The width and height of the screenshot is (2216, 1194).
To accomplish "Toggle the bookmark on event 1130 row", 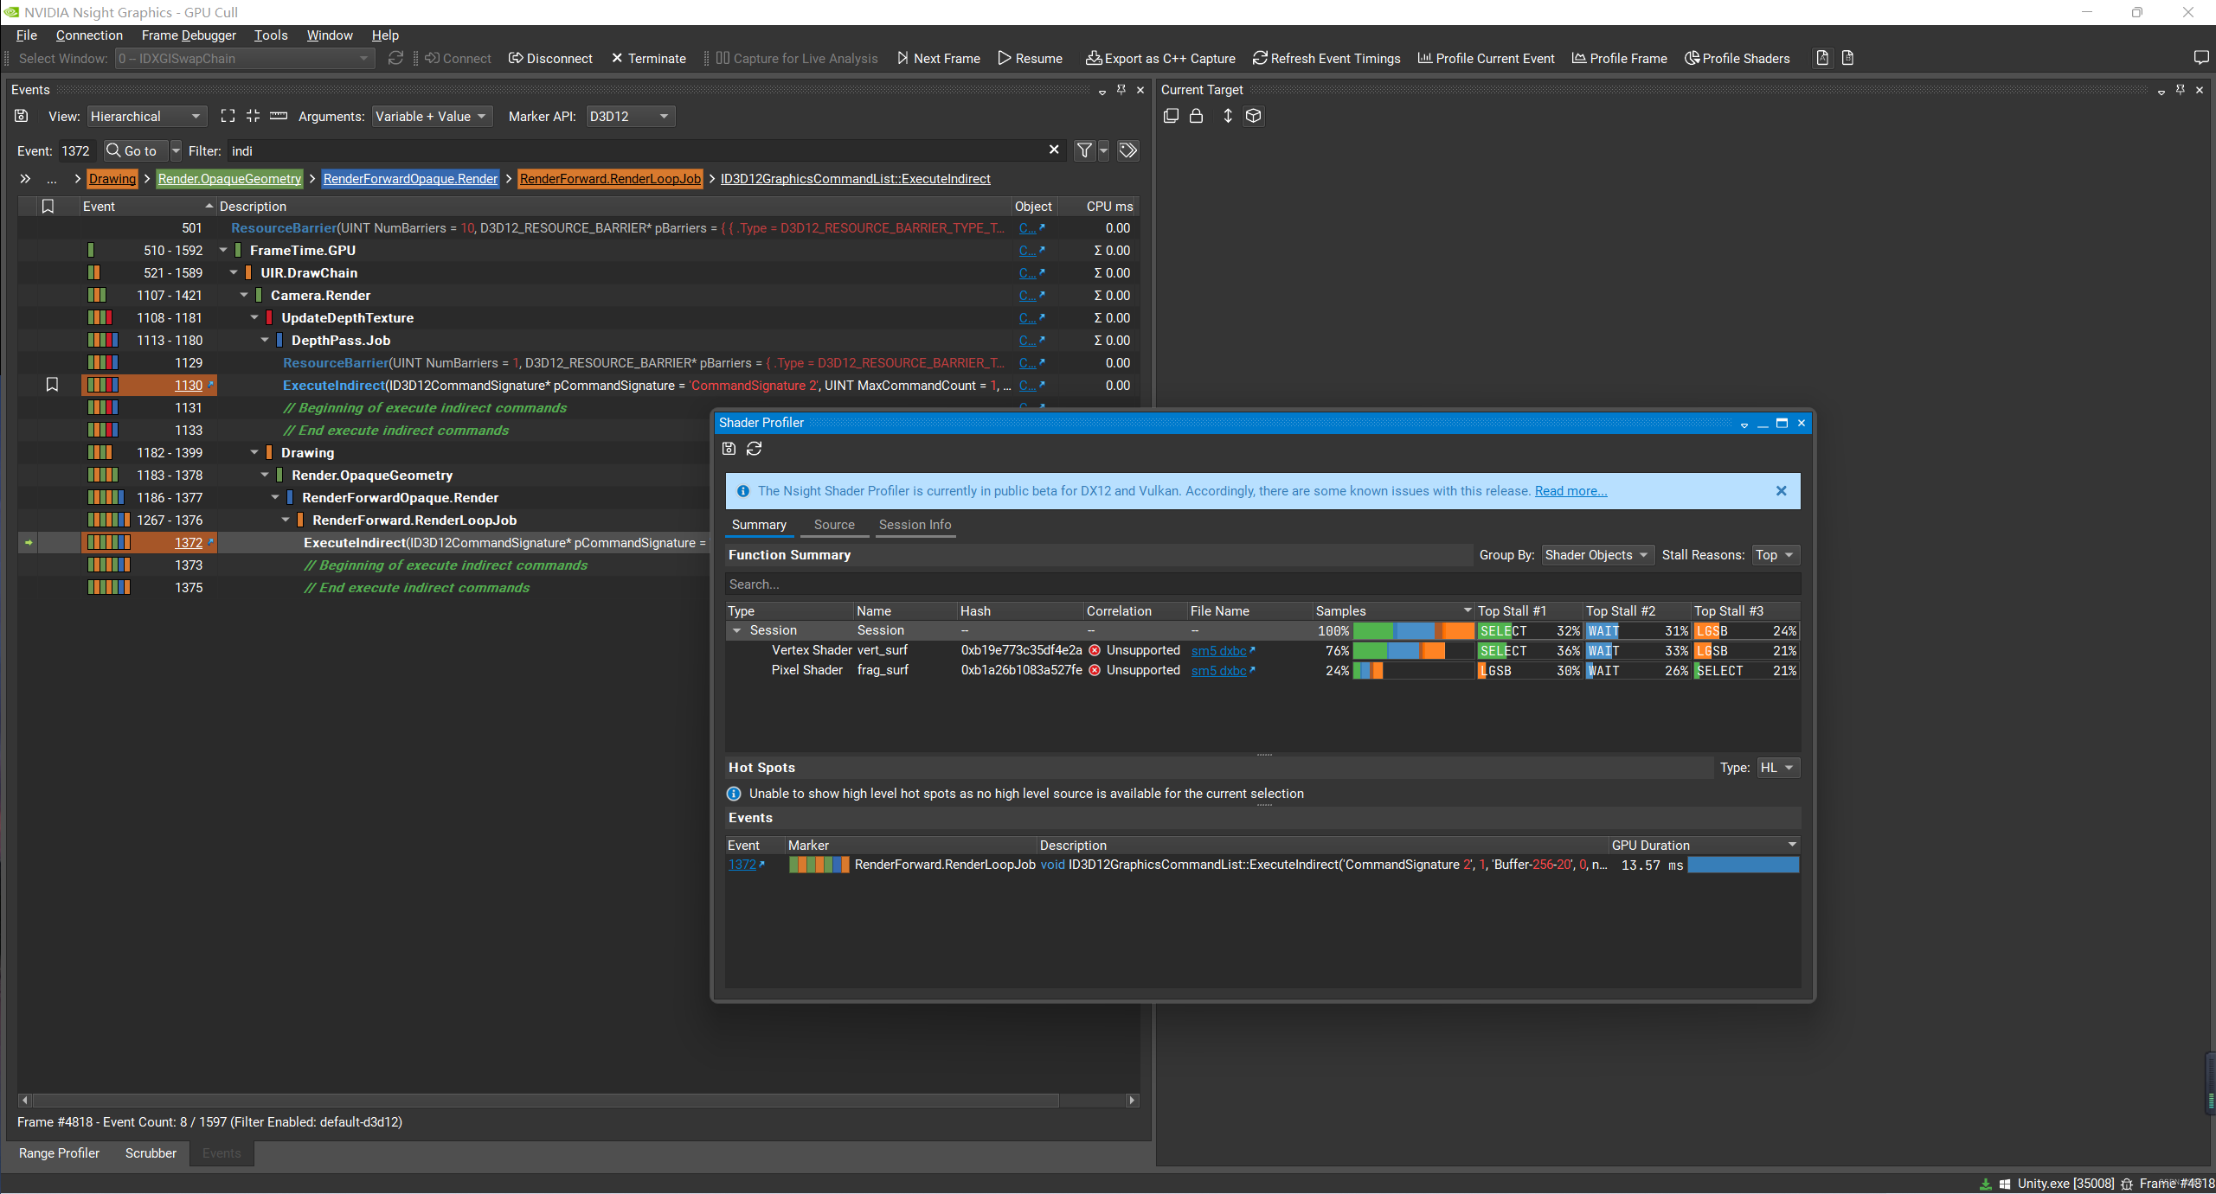I will tap(52, 385).
